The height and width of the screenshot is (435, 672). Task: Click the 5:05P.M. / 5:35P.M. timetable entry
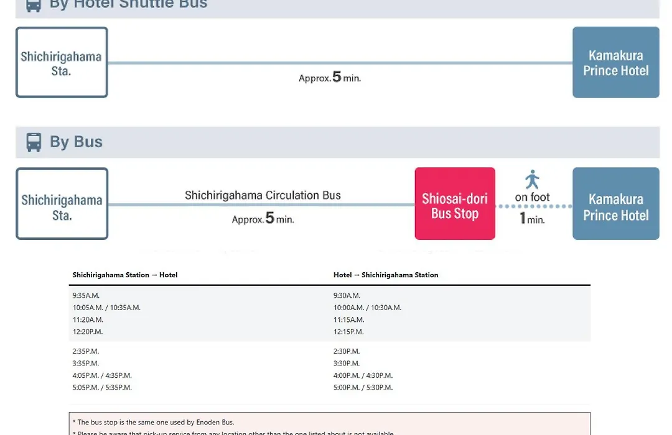pyautogui.click(x=102, y=387)
